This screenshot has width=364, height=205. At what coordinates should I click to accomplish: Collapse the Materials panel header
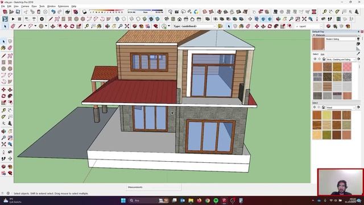[x=336, y=35]
